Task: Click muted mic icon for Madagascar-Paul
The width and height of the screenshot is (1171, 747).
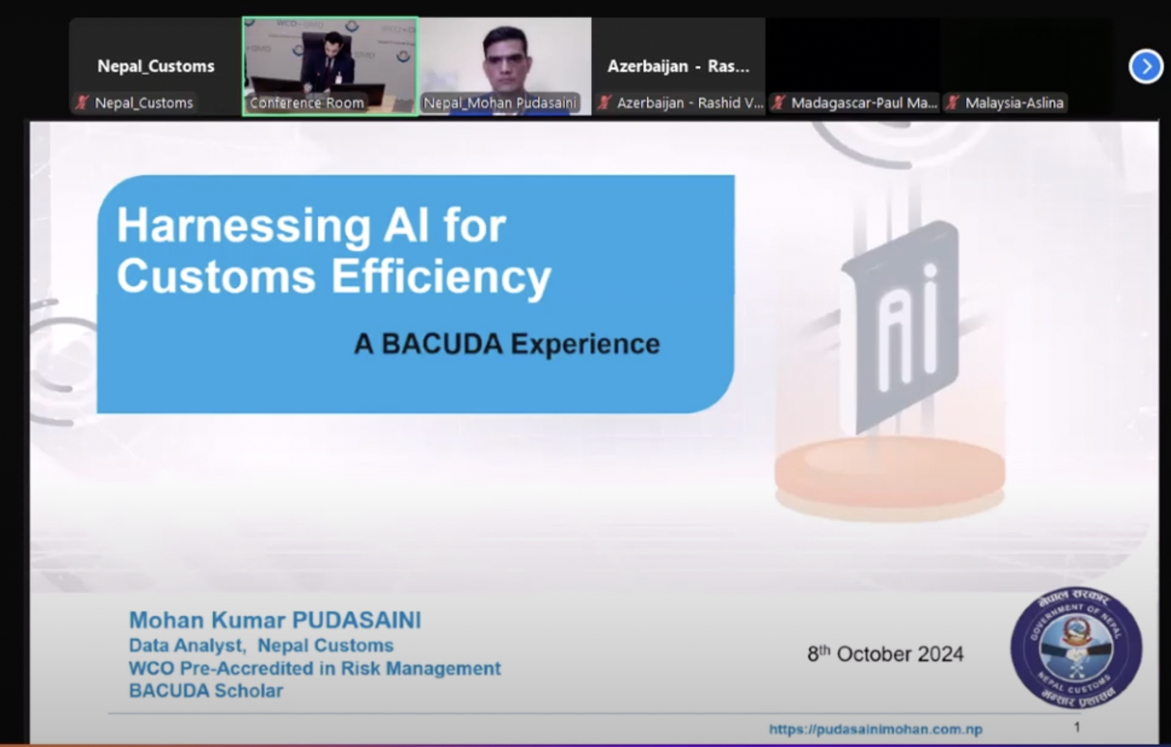Action: tap(779, 103)
